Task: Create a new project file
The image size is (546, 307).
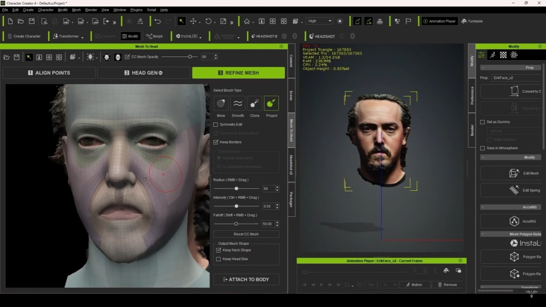Action: (x=10, y=21)
